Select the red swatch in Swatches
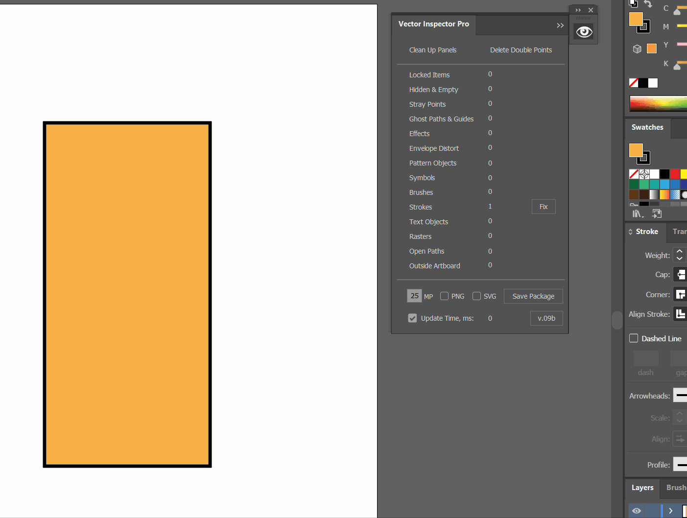Image resolution: width=687 pixels, height=518 pixels. 675,174
